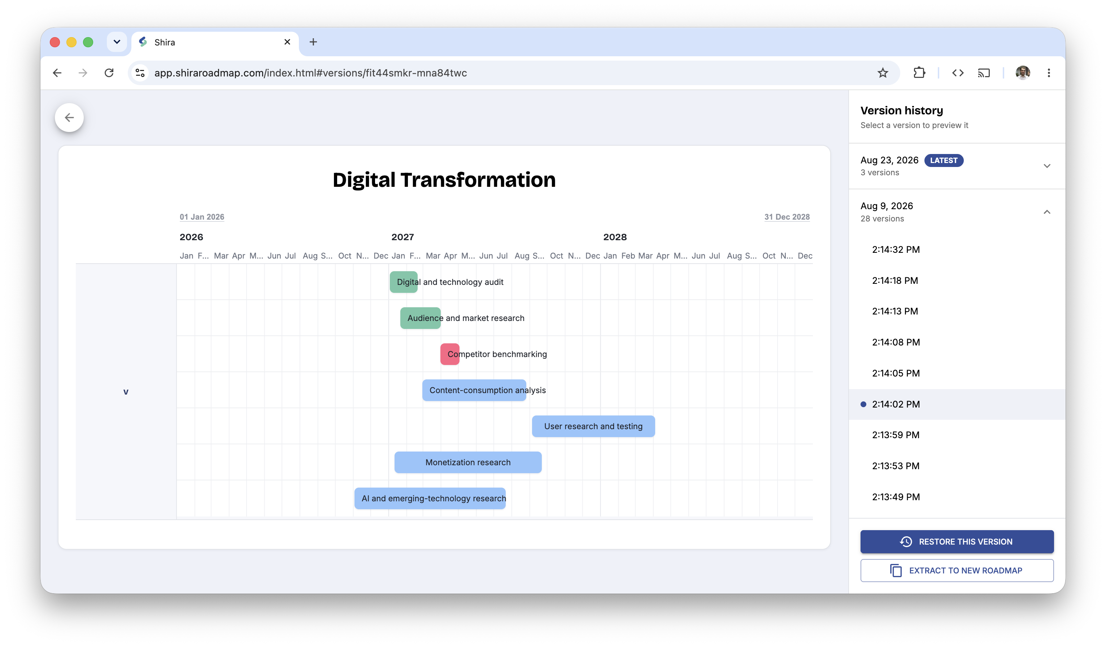Image resolution: width=1106 pixels, height=647 pixels.
Task: Open the Extensions puzzle icon
Action: pos(919,73)
